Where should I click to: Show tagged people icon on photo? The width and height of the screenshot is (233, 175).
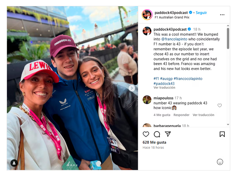pos(14,163)
